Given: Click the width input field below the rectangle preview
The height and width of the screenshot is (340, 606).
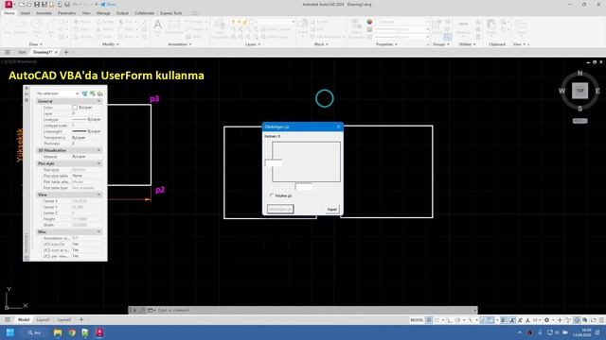Looking at the screenshot, I should (x=304, y=187).
